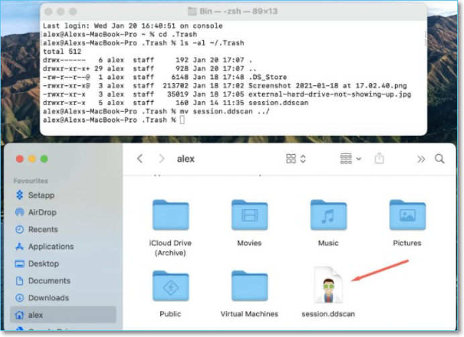The height and width of the screenshot is (337, 464).
Task: Open Downloads from the sidebar
Action: (48, 297)
